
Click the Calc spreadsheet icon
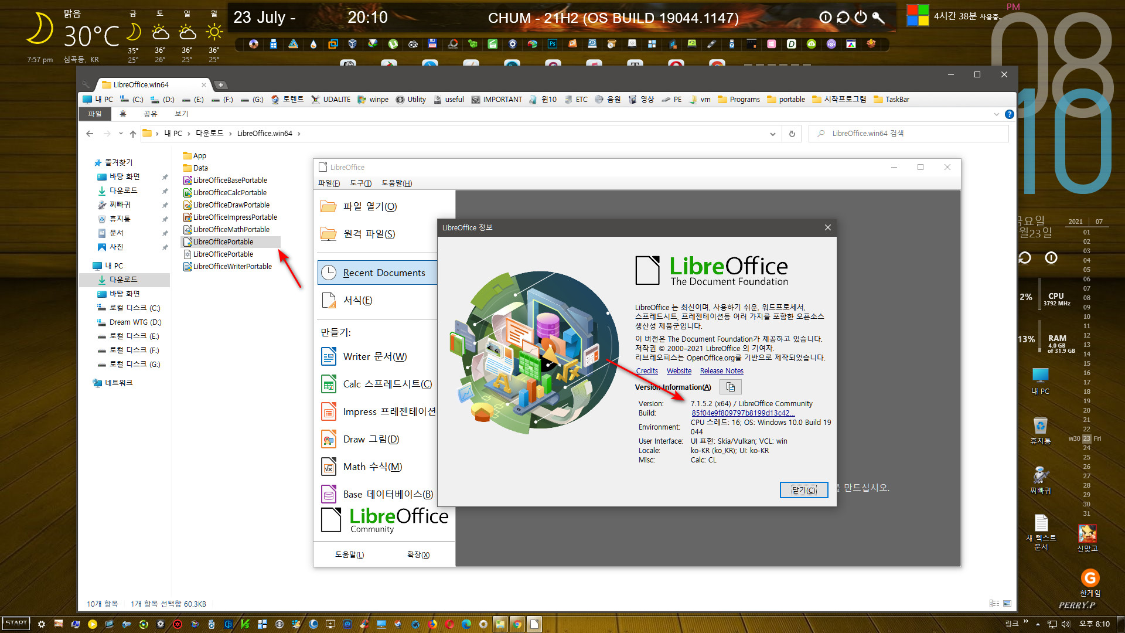click(x=329, y=384)
